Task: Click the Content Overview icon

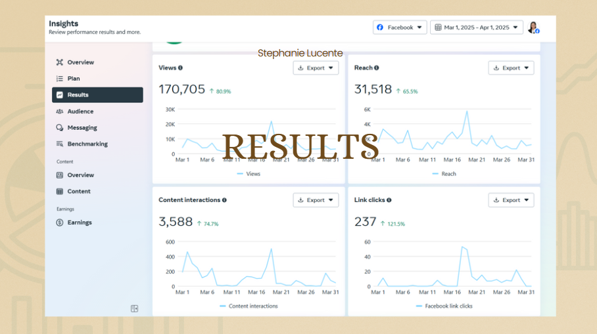Action: pos(60,175)
